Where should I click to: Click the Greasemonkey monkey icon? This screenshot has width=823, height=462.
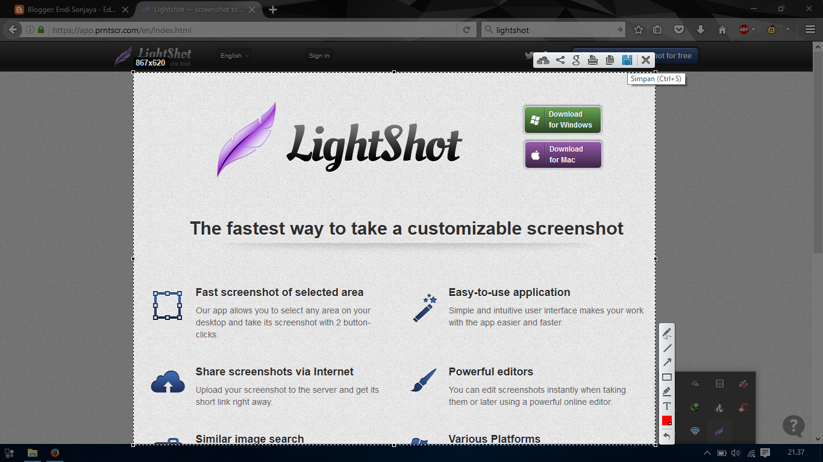tap(771, 29)
